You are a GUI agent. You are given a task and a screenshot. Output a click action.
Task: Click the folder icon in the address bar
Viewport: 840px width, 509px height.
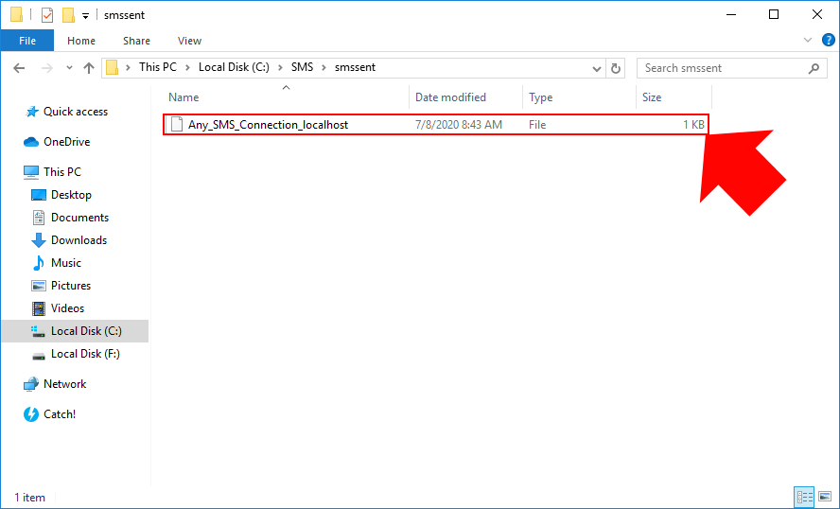point(112,67)
